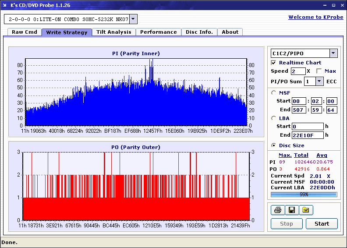Enable the Realtime Chart checkbox

coord(274,63)
